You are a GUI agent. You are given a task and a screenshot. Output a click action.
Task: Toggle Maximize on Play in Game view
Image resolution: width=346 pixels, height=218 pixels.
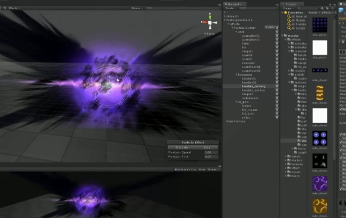(185, 170)
